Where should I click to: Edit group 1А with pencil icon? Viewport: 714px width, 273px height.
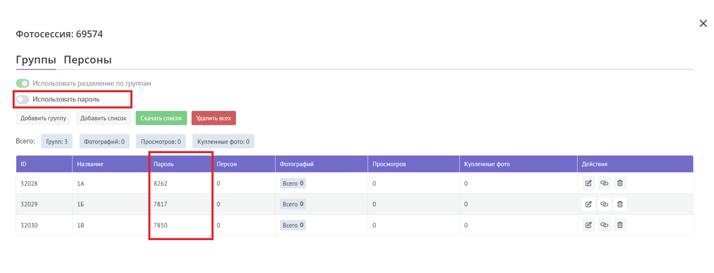pyautogui.click(x=588, y=183)
